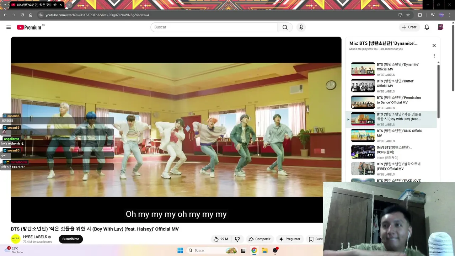Image resolution: width=455 pixels, height=256 pixels.
Task: Mute the BTS tab audio icon
Action: pyautogui.click(x=55, y=5)
